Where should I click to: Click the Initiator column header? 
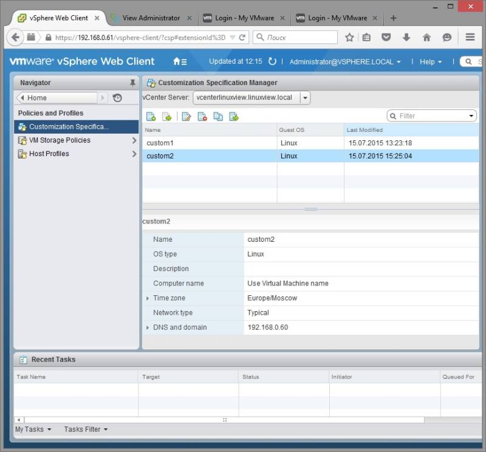coord(385,377)
